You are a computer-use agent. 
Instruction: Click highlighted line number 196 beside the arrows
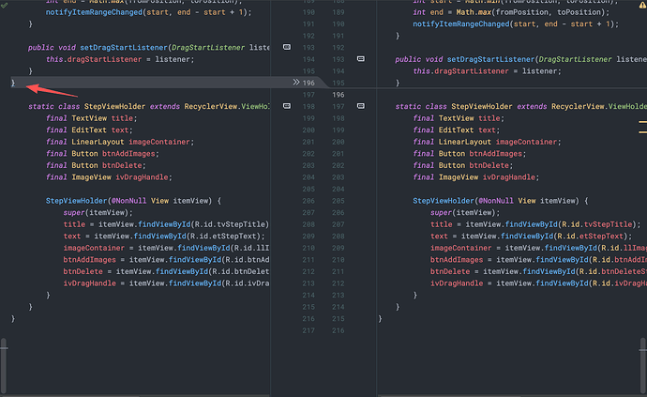(308, 83)
